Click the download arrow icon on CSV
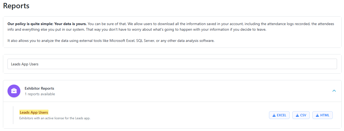The image size is (344, 131). point(297,115)
